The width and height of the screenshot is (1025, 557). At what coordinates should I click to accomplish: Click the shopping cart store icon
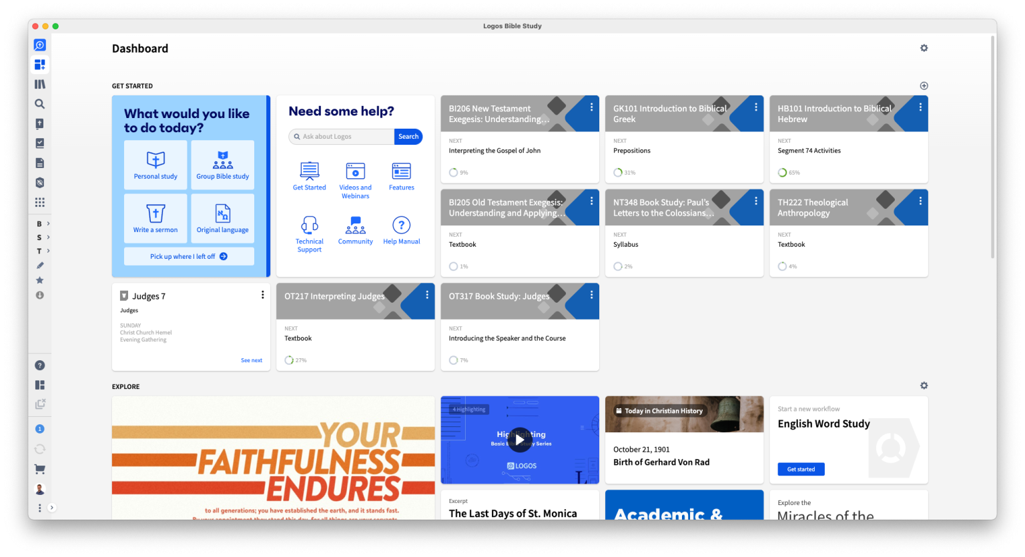pos(39,469)
